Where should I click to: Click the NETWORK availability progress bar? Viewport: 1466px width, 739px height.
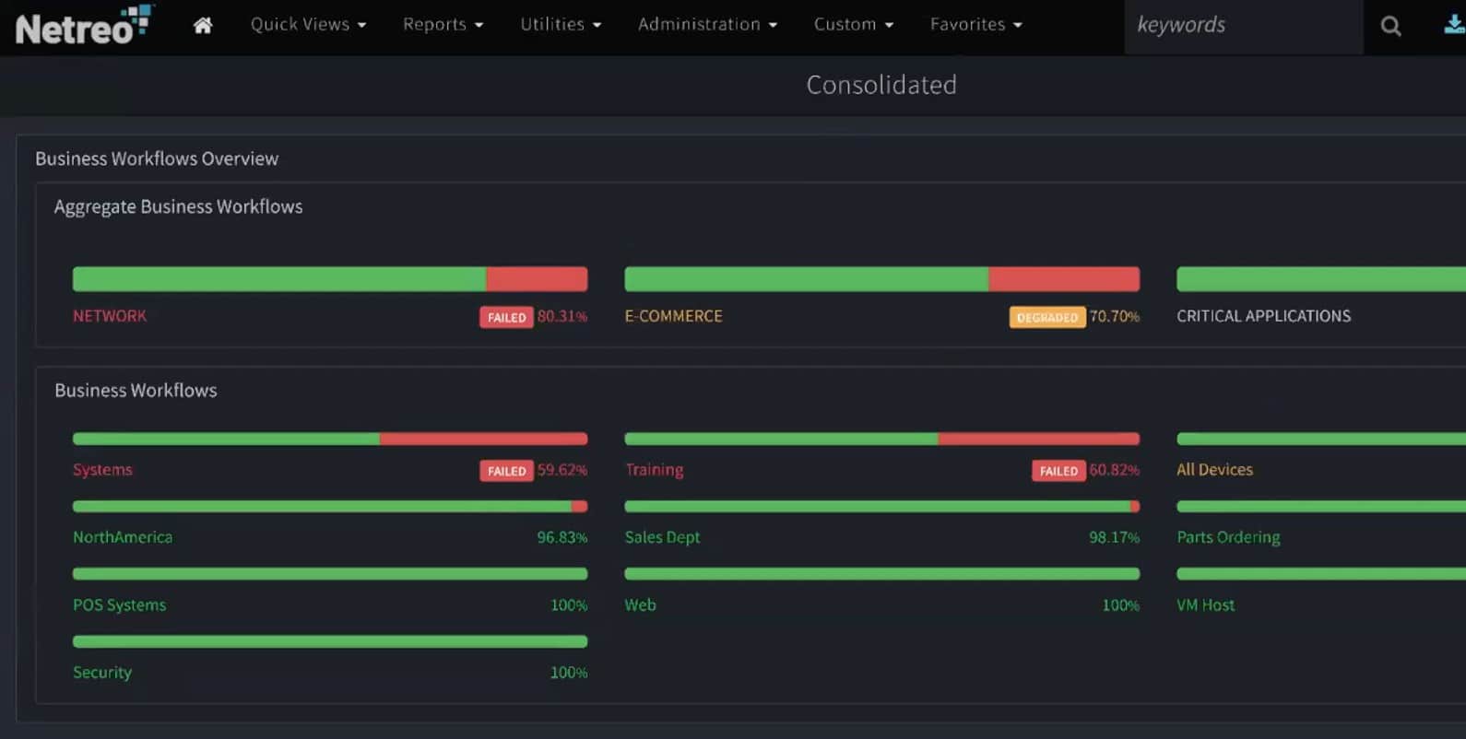(330, 279)
